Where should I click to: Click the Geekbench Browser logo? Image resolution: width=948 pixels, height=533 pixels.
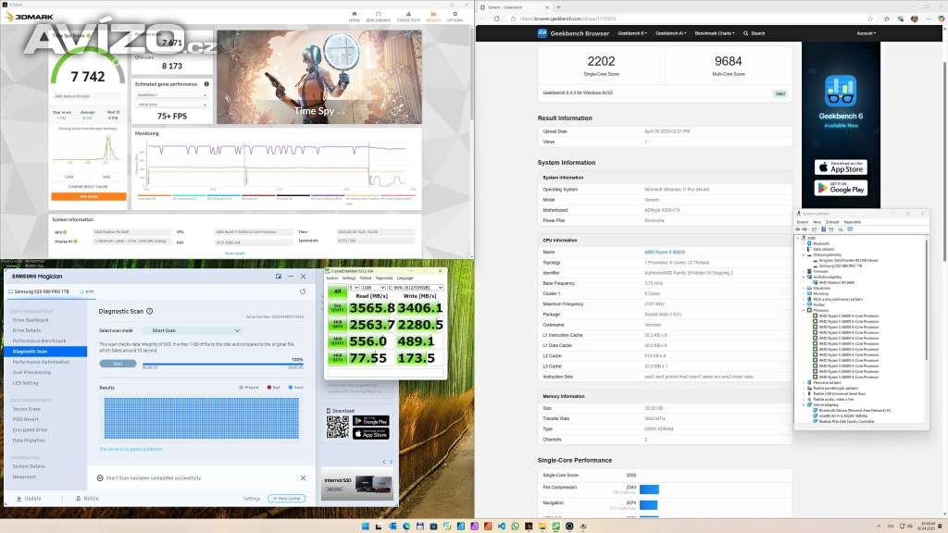pos(573,33)
